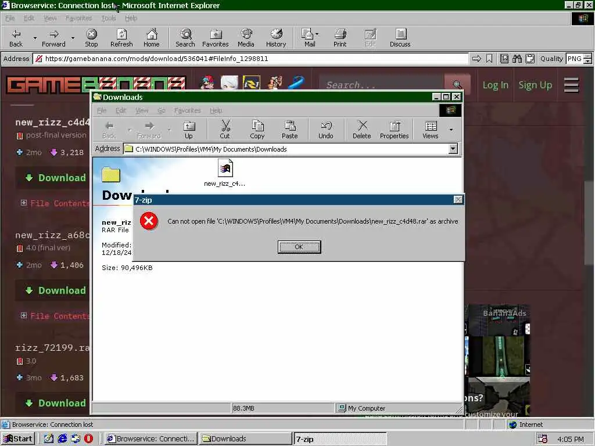595x446 pixels.
Task: Click the Start button
Action: pyautogui.click(x=18, y=439)
